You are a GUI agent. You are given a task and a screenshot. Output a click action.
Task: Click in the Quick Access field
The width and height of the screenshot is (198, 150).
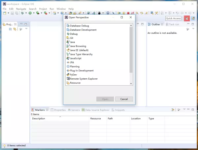pos(173,19)
